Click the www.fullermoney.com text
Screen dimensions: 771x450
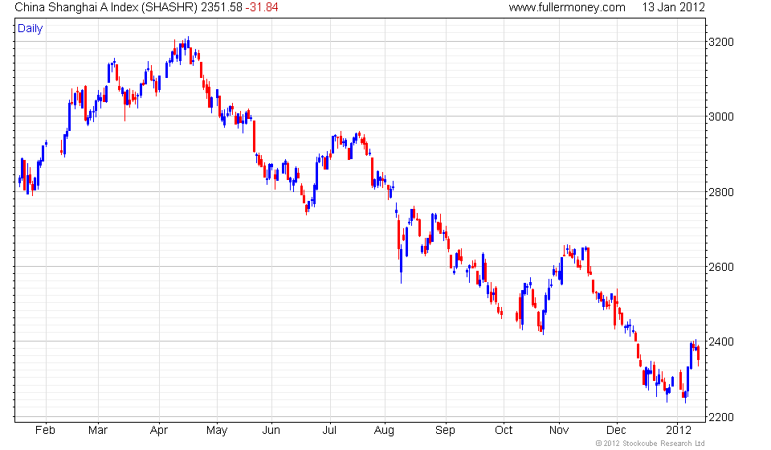tap(567, 7)
